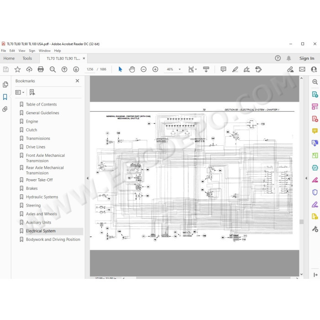Open the Find text magnifier icon
Image resolution: width=320 pixels, height=320 pixels.
(x=53, y=69)
